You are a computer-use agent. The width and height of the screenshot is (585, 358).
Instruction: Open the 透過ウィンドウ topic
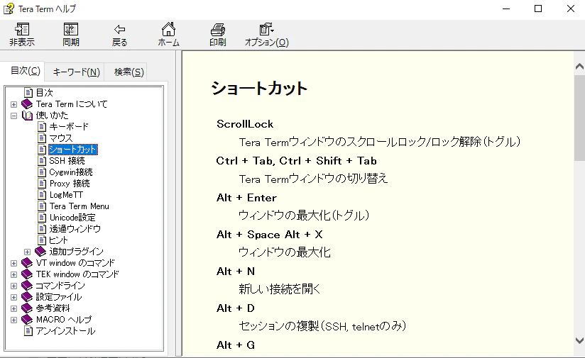point(75,229)
